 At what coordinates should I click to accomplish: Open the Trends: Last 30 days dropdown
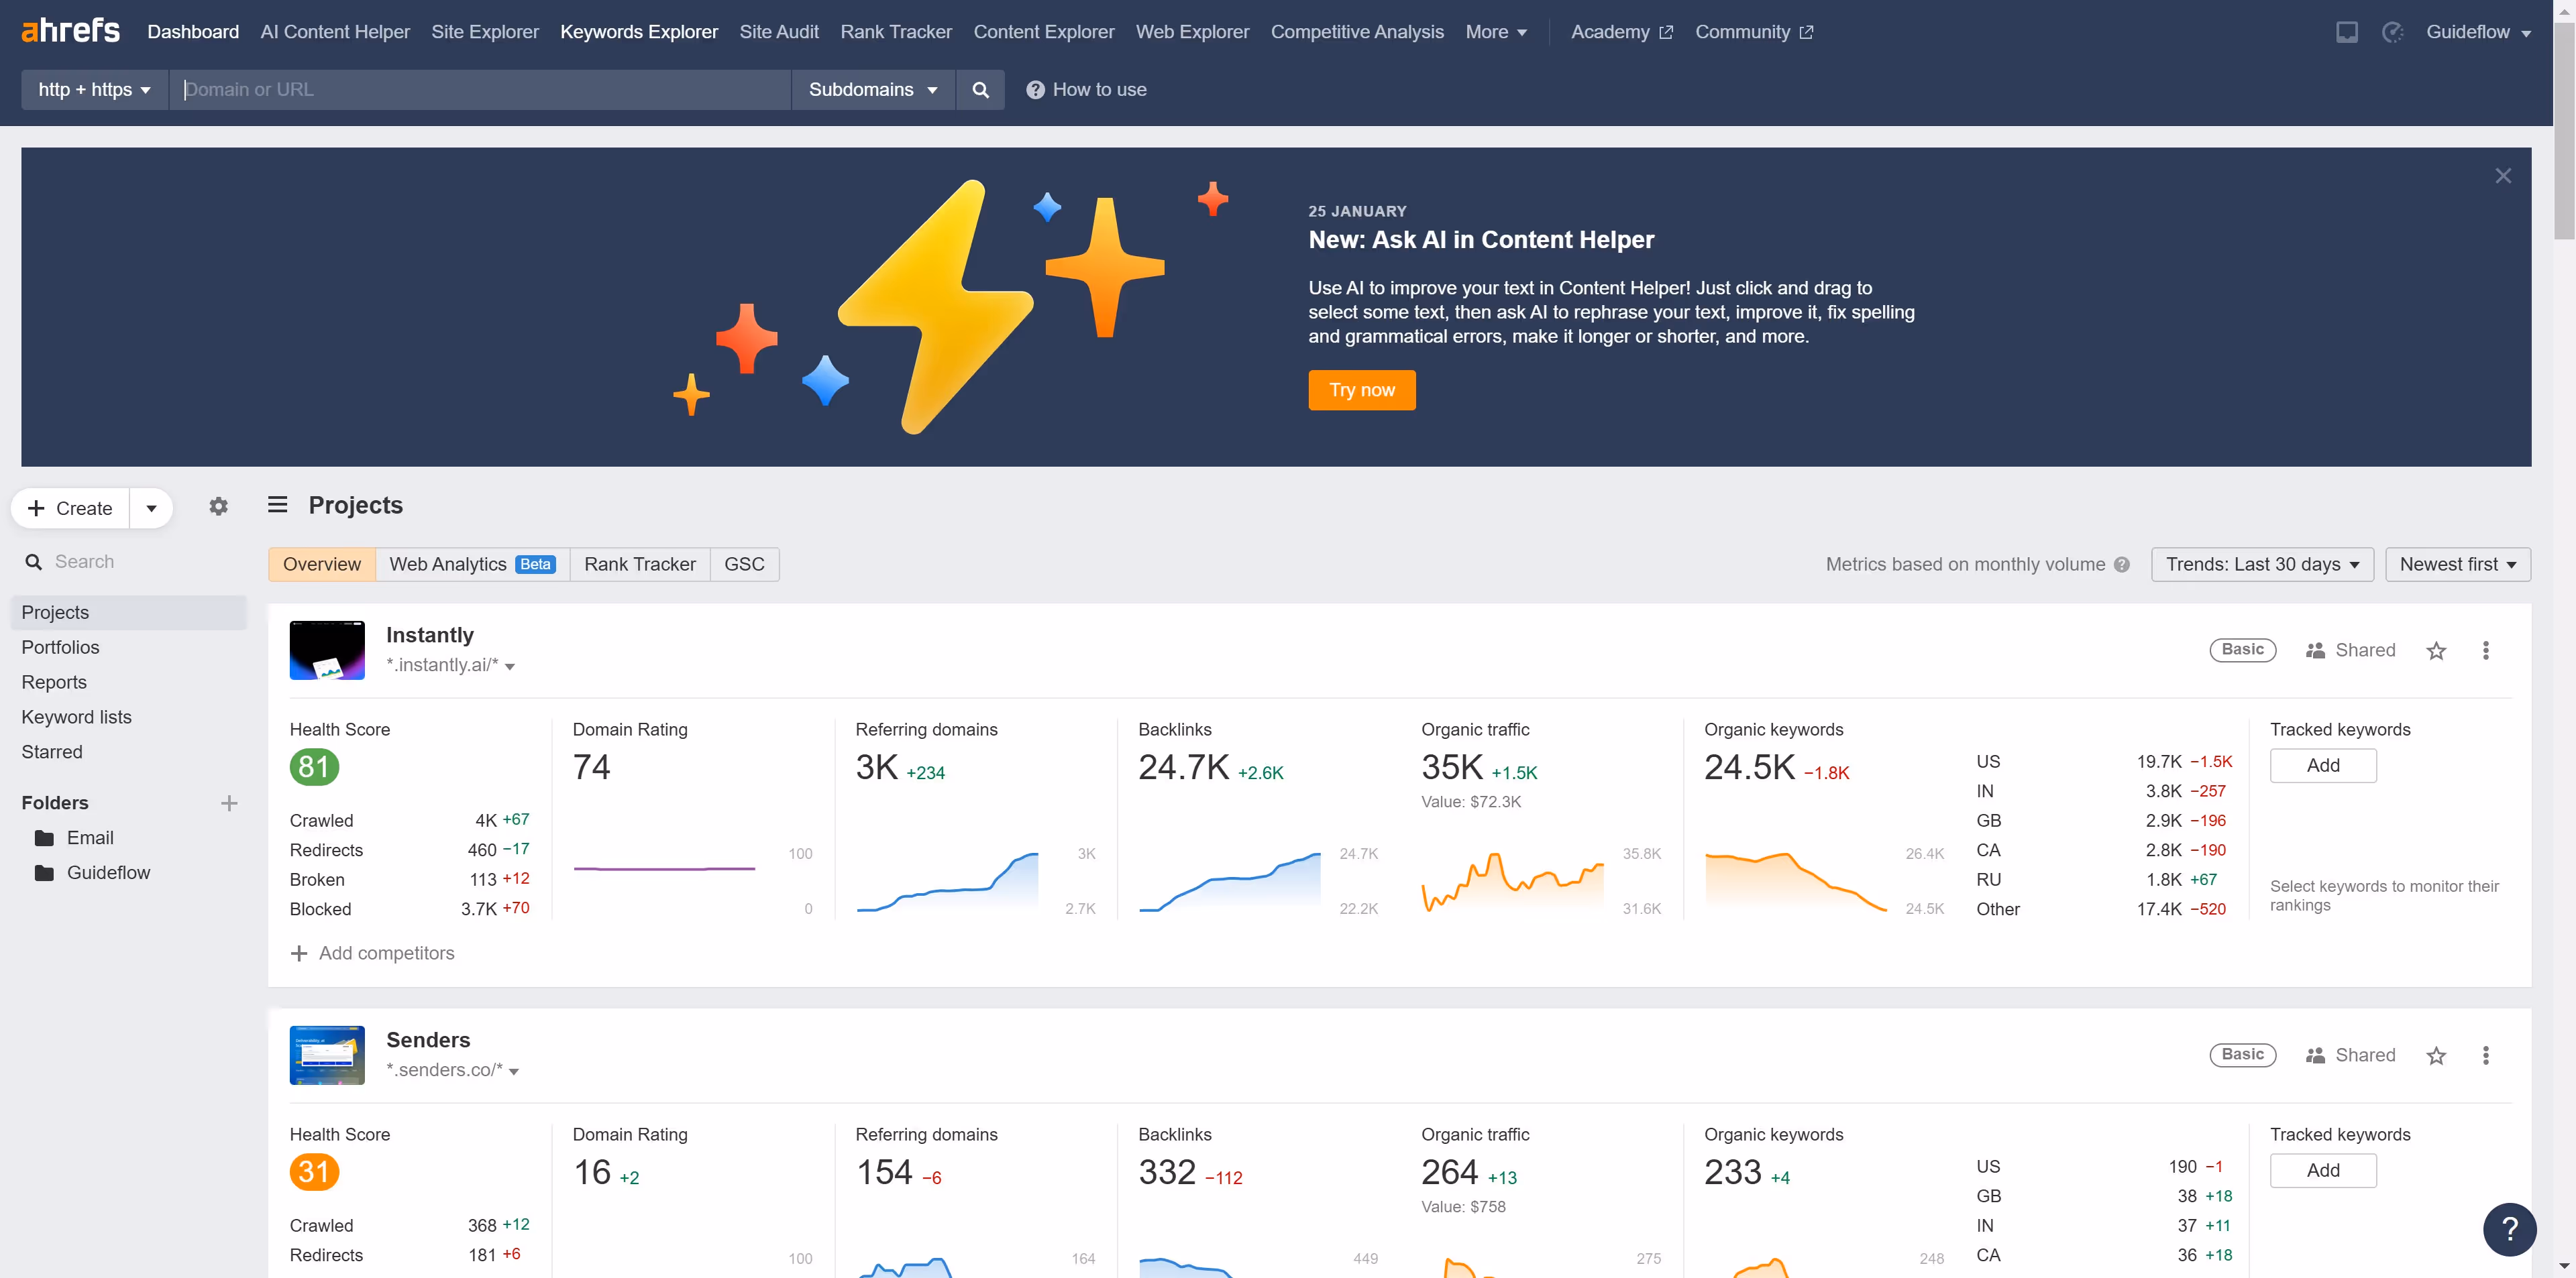point(2262,563)
